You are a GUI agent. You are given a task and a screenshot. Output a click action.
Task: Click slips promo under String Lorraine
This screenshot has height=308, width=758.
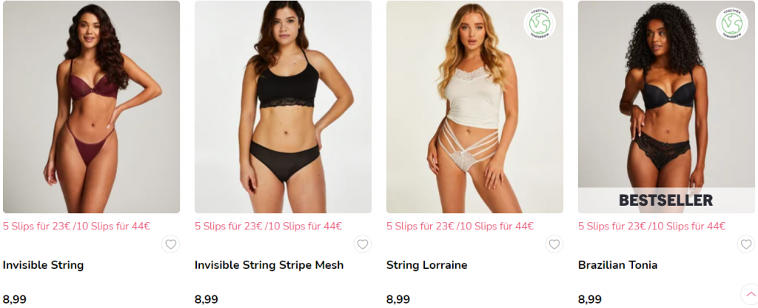click(460, 226)
